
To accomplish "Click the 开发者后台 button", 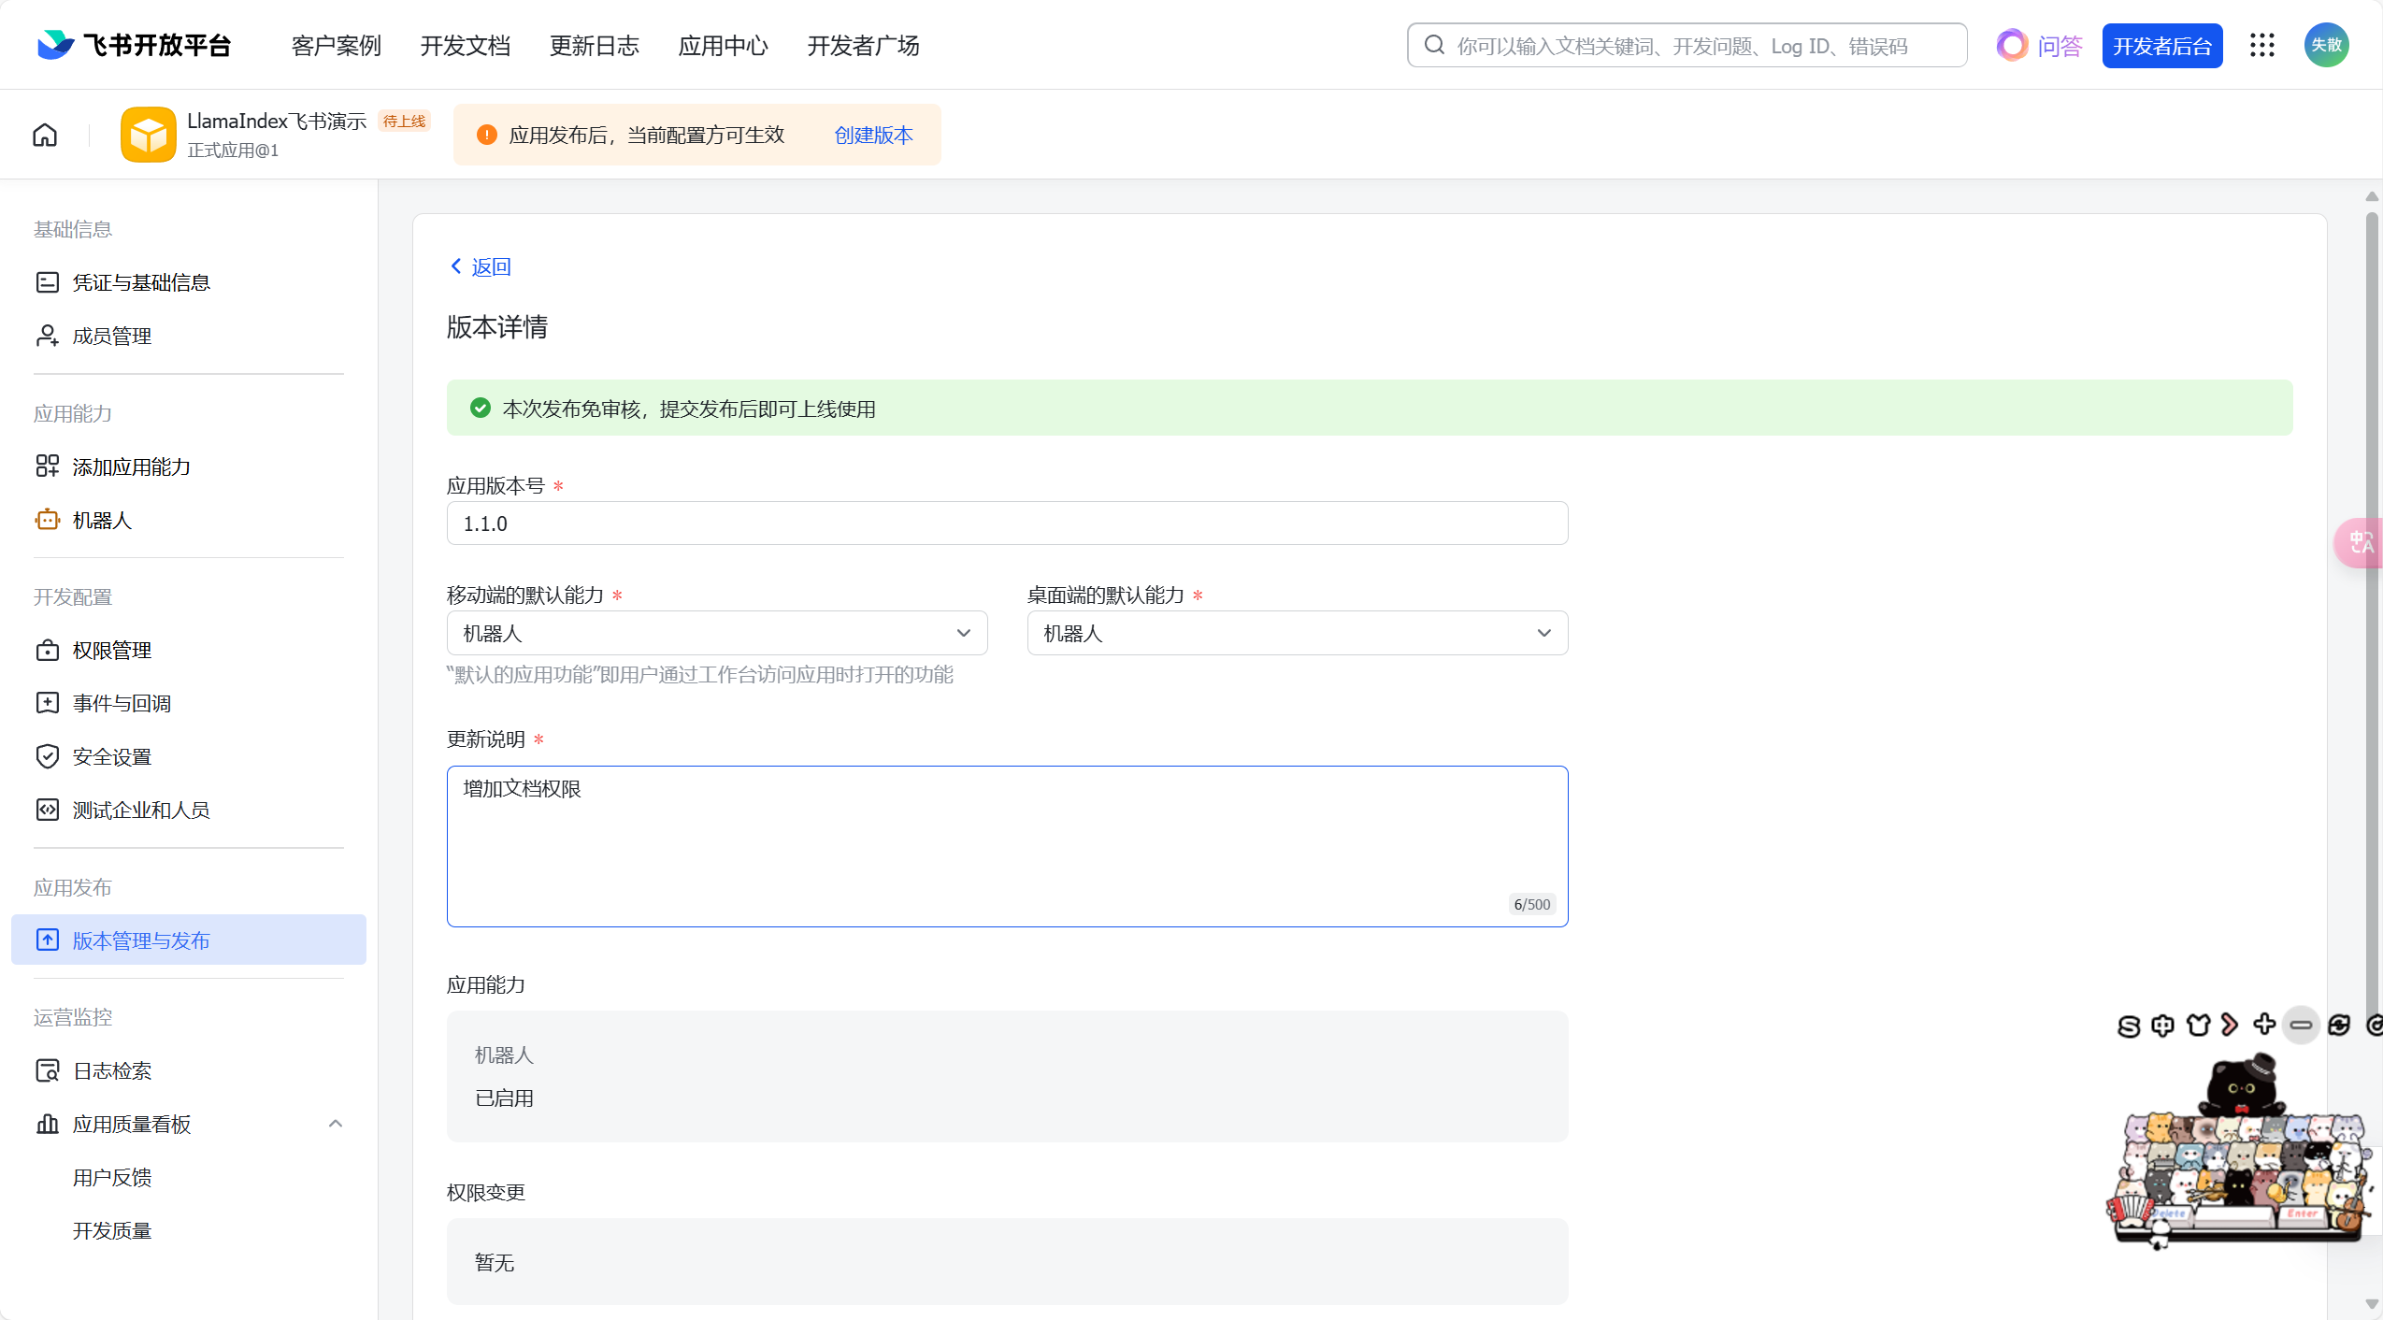I will coord(2161,45).
